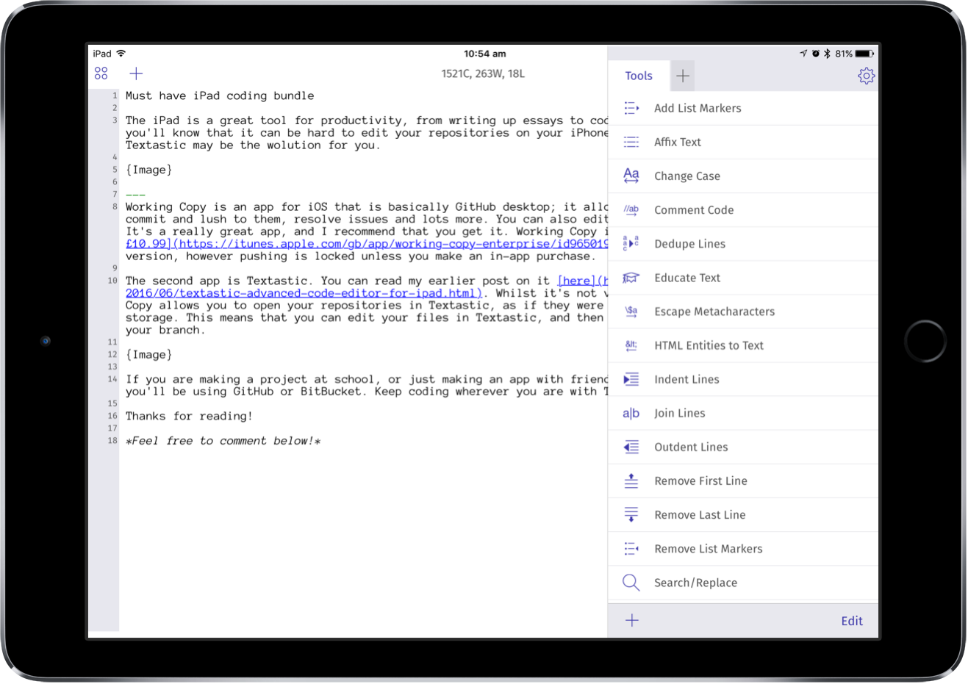Add a new tab beside Tools
Screen dimensions: 968x684
(683, 76)
